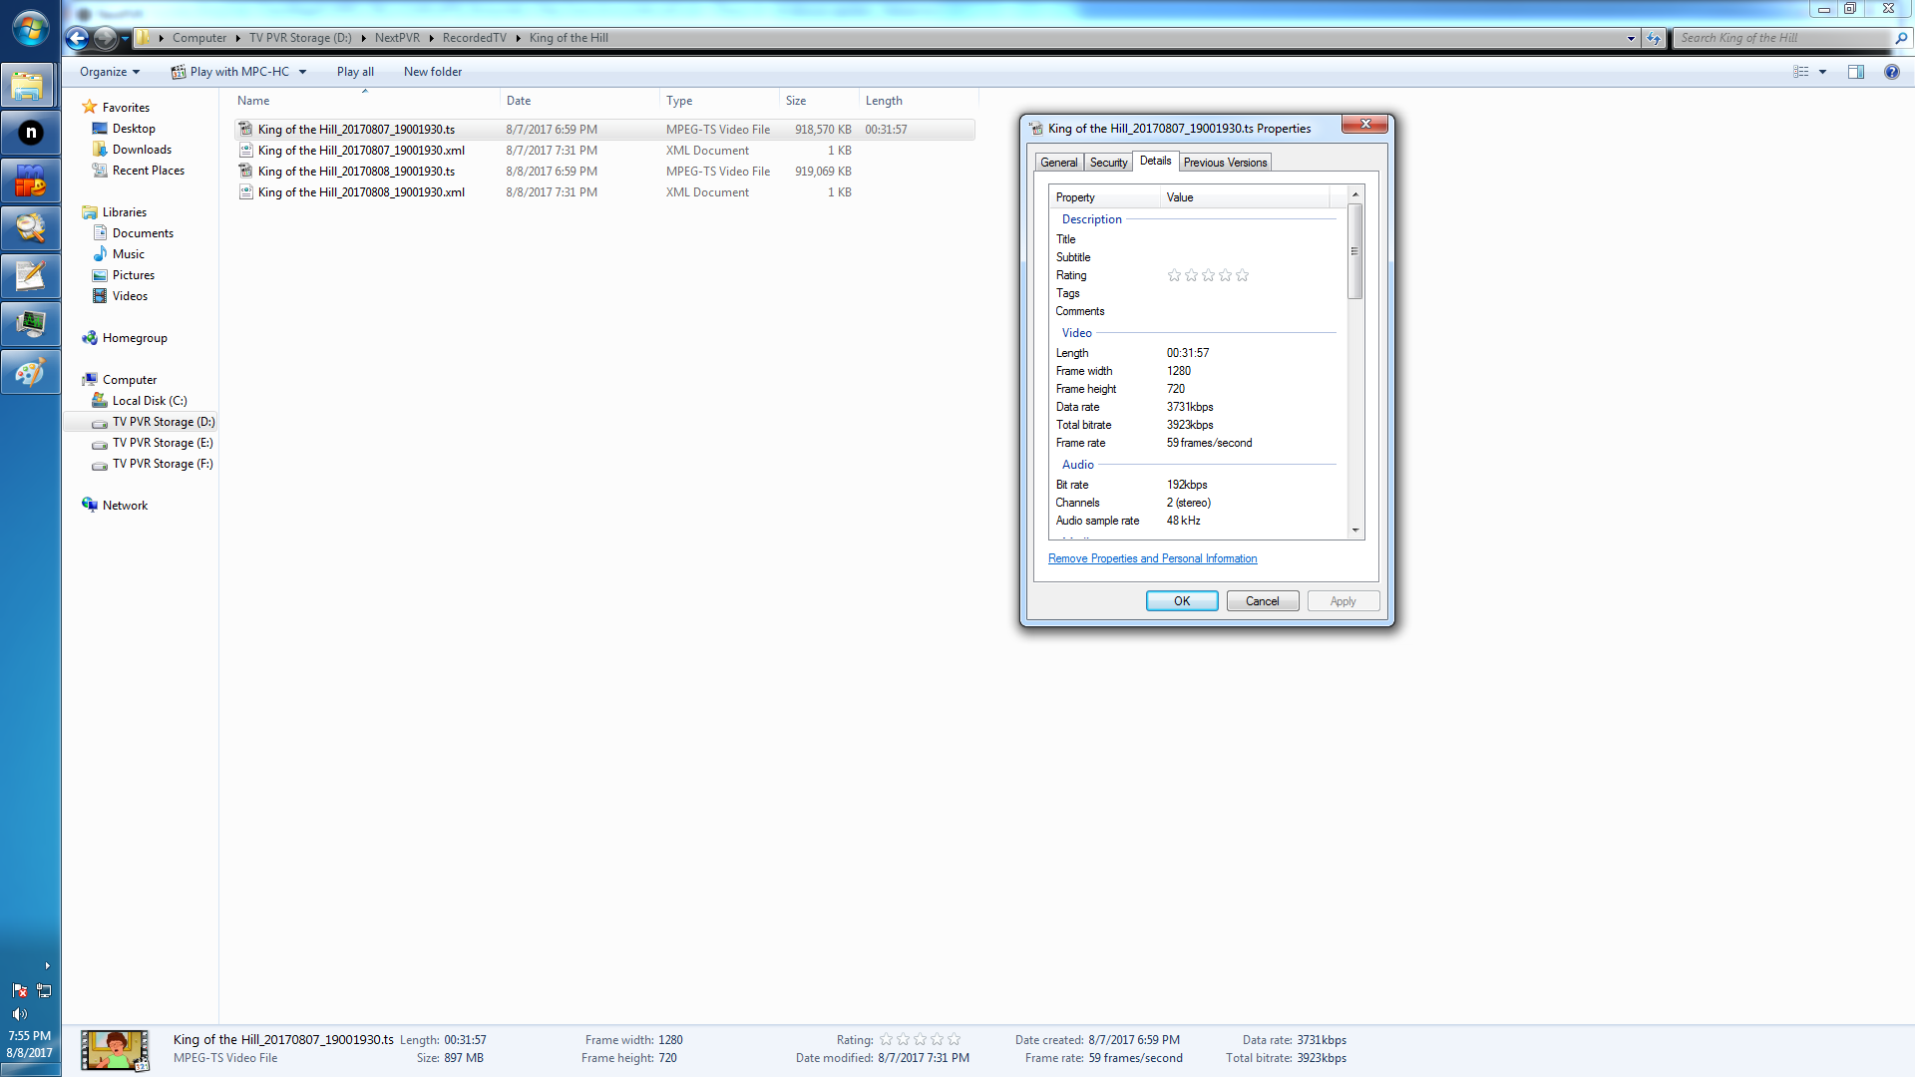Expand the RecordedTV breadcrumb arrow
This screenshot has width=1915, height=1077.
pos(518,38)
